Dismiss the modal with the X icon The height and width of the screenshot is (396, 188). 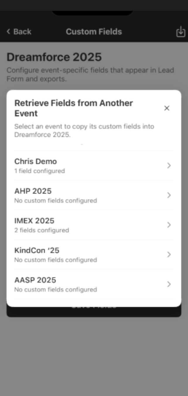[167, 108]
